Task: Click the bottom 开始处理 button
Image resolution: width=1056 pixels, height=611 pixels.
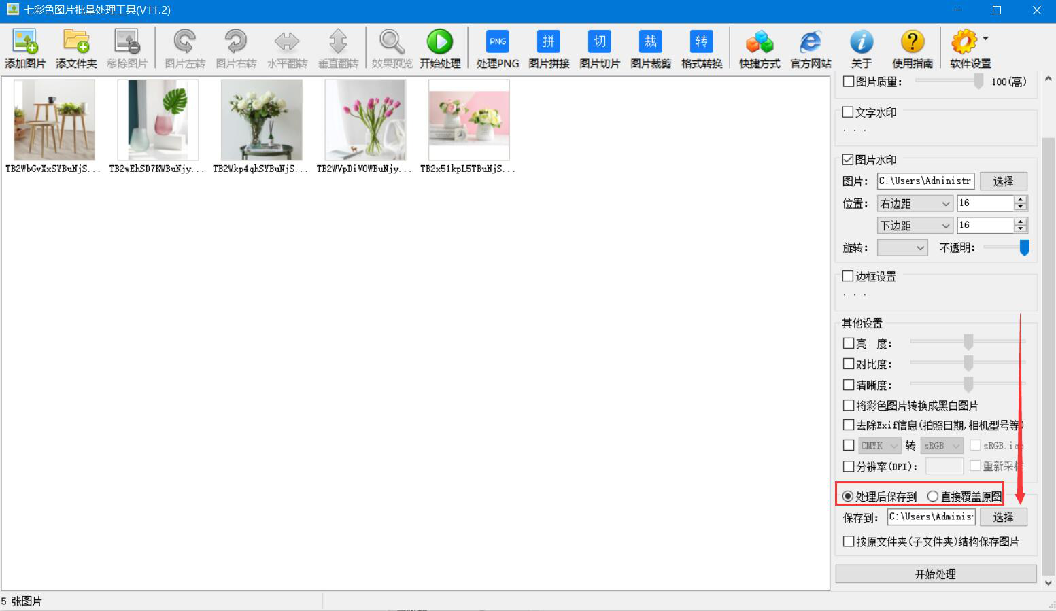Action: (x=936, y=574)
